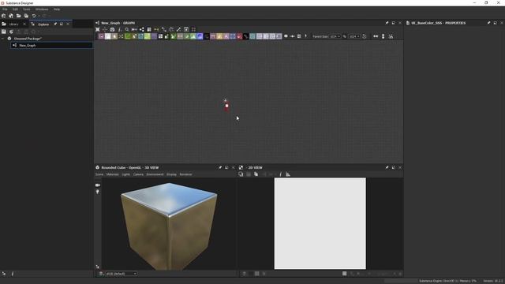
Task: Add the white uniform color node from toolbar
Action: click(x=108, y=36)
